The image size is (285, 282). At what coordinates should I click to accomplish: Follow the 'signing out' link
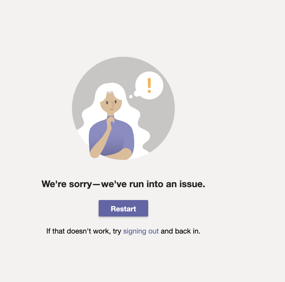[141, 231]
